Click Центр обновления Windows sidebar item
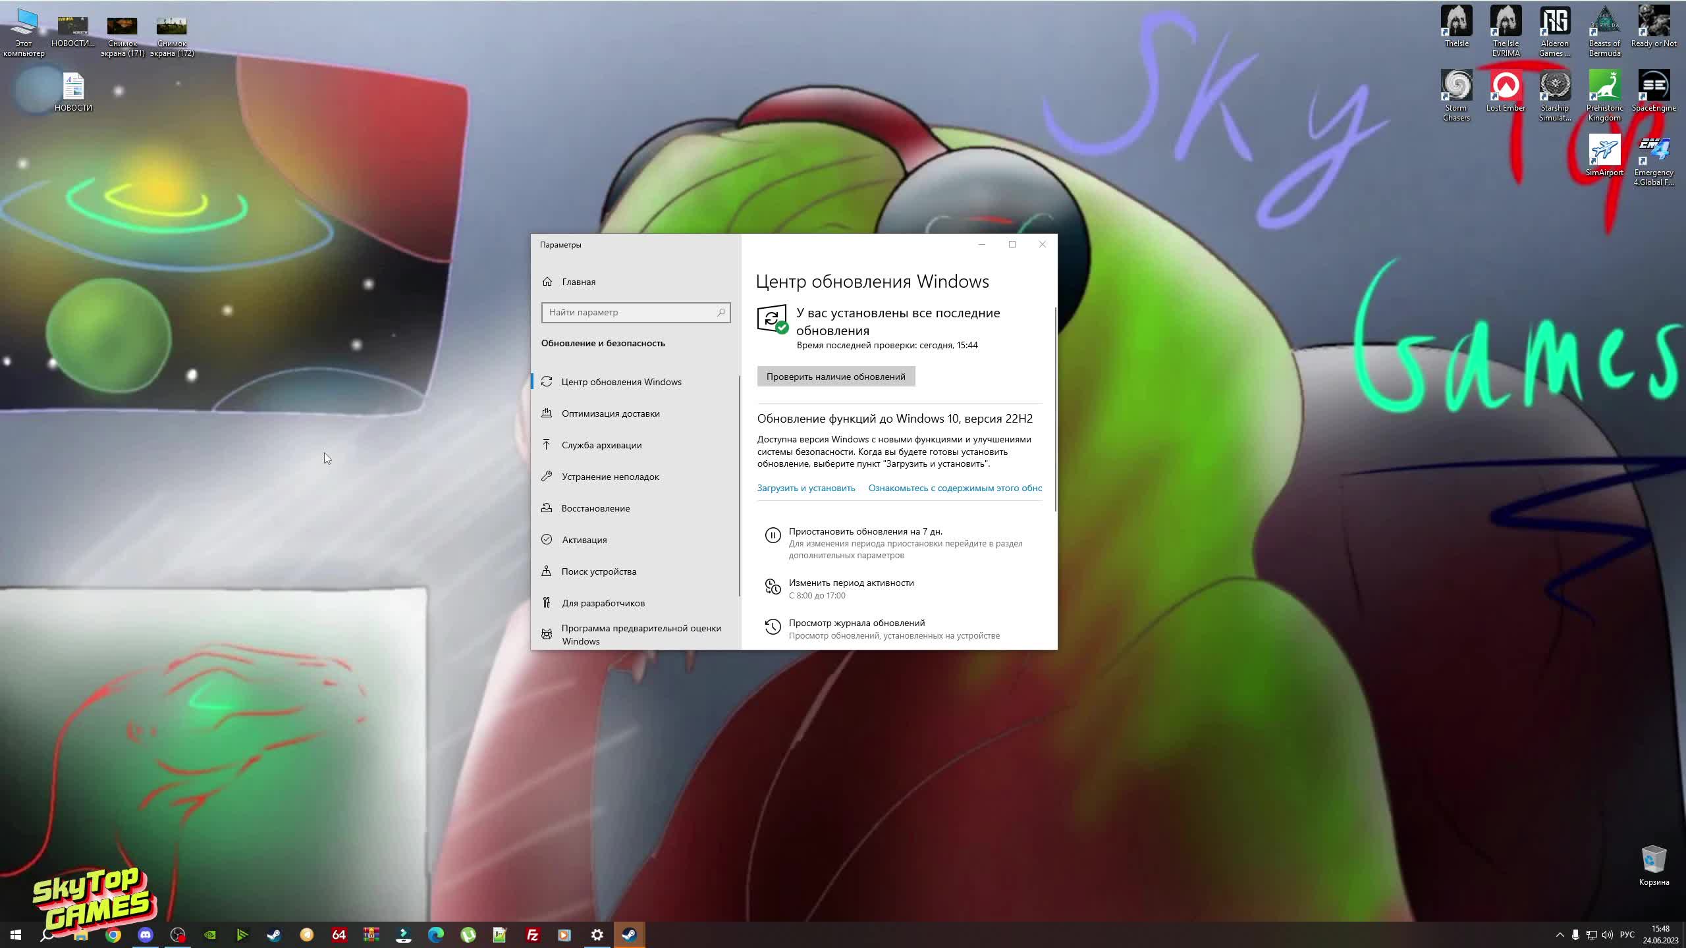Screen dimensions: 1686x948 point(620,381)
